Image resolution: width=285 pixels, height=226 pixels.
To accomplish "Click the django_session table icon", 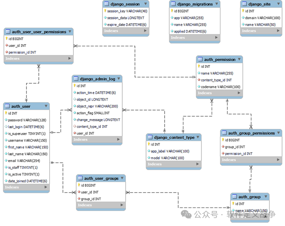I will pos(107,4).
